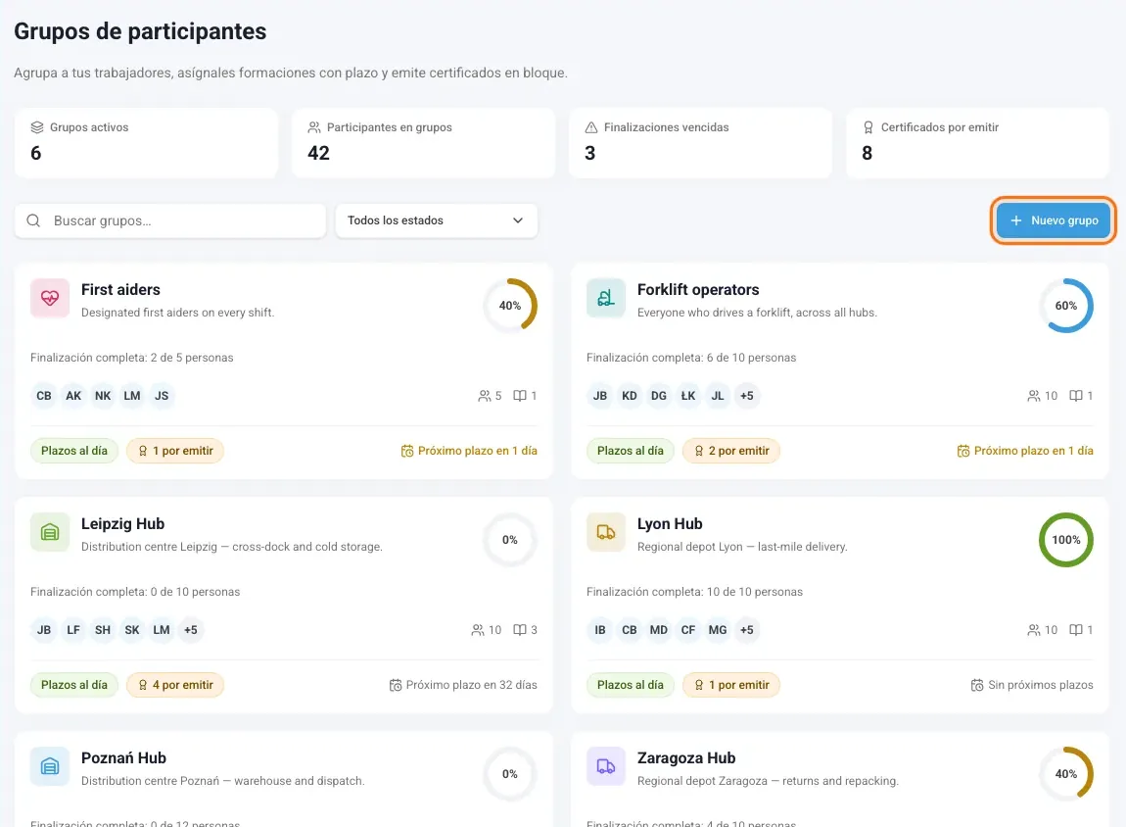Click 'Plazos al día' badge in Lyon Hub

[x=631, y=685]
